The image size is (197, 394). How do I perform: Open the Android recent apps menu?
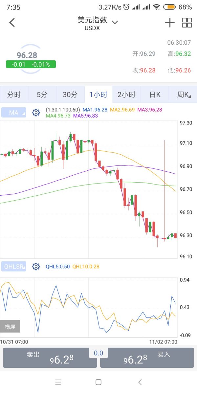point(58,382)
